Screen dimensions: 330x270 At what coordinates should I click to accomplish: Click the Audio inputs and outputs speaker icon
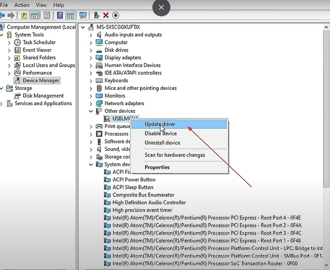point(99,35)
